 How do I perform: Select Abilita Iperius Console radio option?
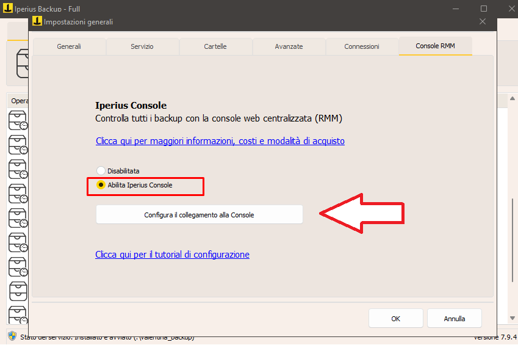[x=134, y=185]
